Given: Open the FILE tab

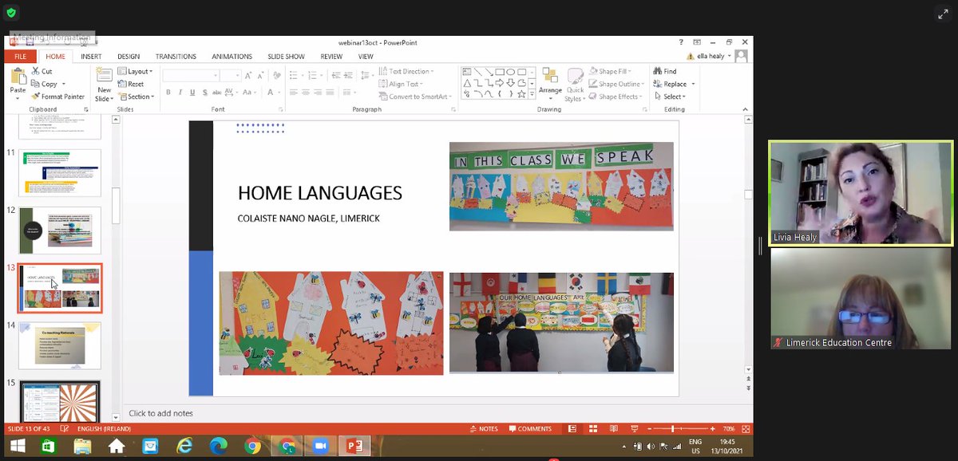Looking at the screenshot, I should 20,57.
